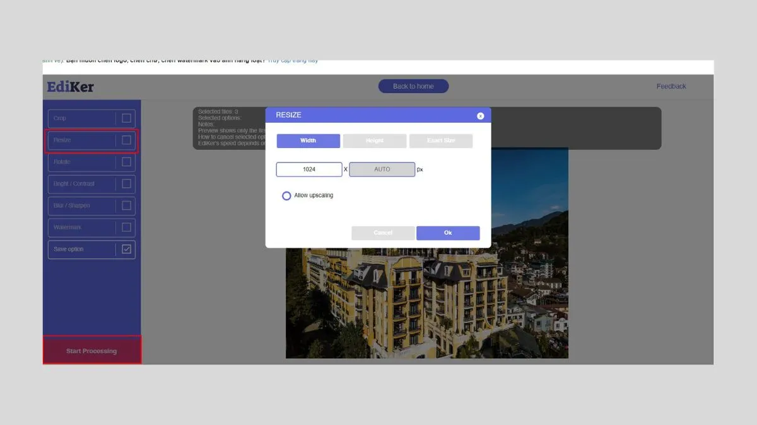
Task: Open the Exact Size tab
Action: point(441,140)
